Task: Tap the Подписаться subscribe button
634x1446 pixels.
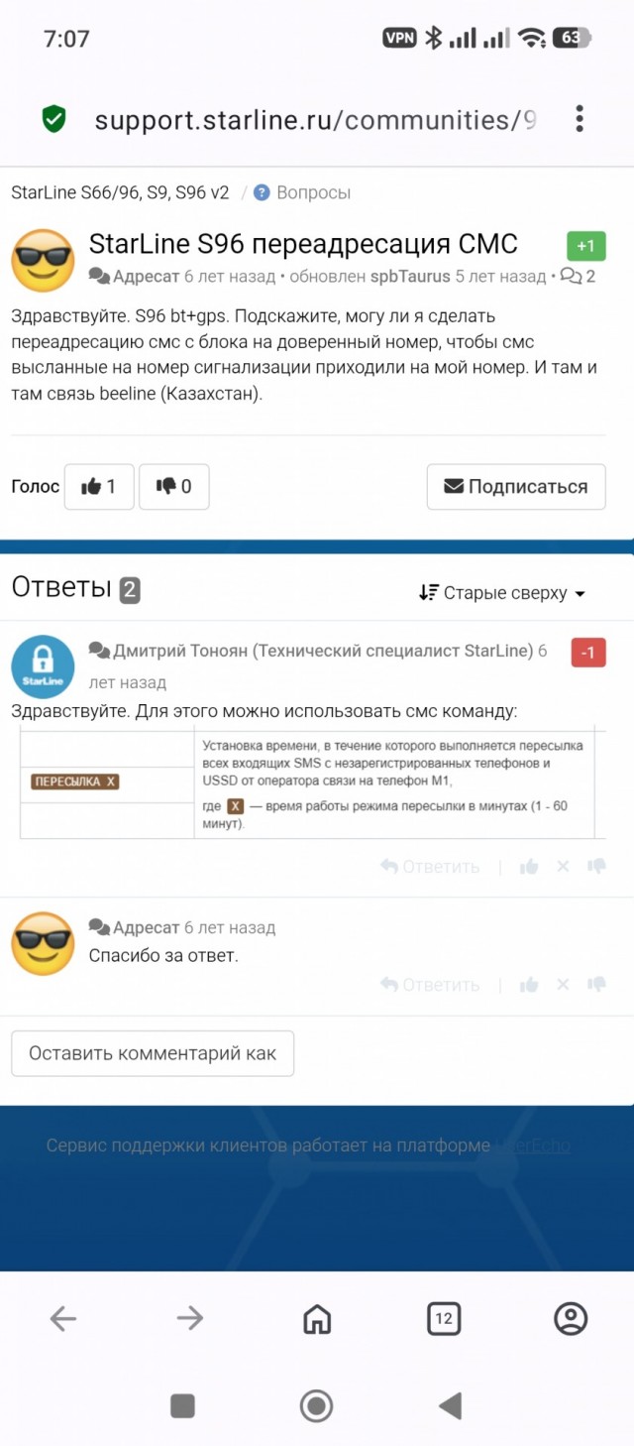Action: [x=516, y=486]
